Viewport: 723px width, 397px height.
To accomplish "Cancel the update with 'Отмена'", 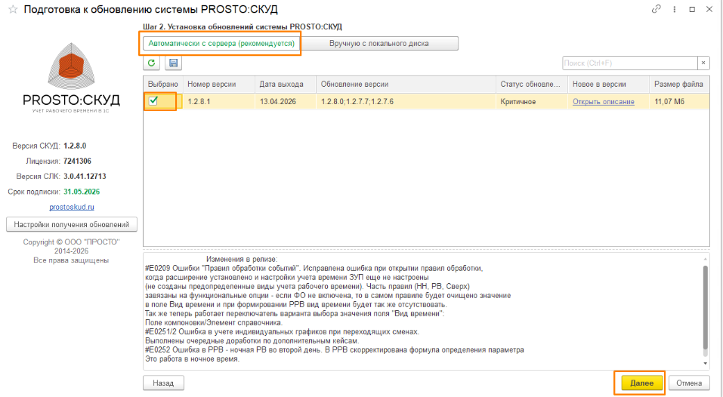I will (x=689, y=383).
